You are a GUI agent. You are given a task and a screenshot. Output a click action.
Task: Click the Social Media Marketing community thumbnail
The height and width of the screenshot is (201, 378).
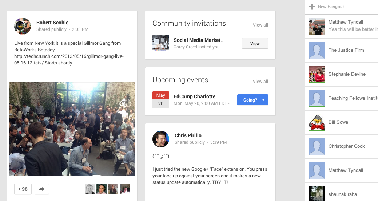pyautogui.click(x=161, y=43)
